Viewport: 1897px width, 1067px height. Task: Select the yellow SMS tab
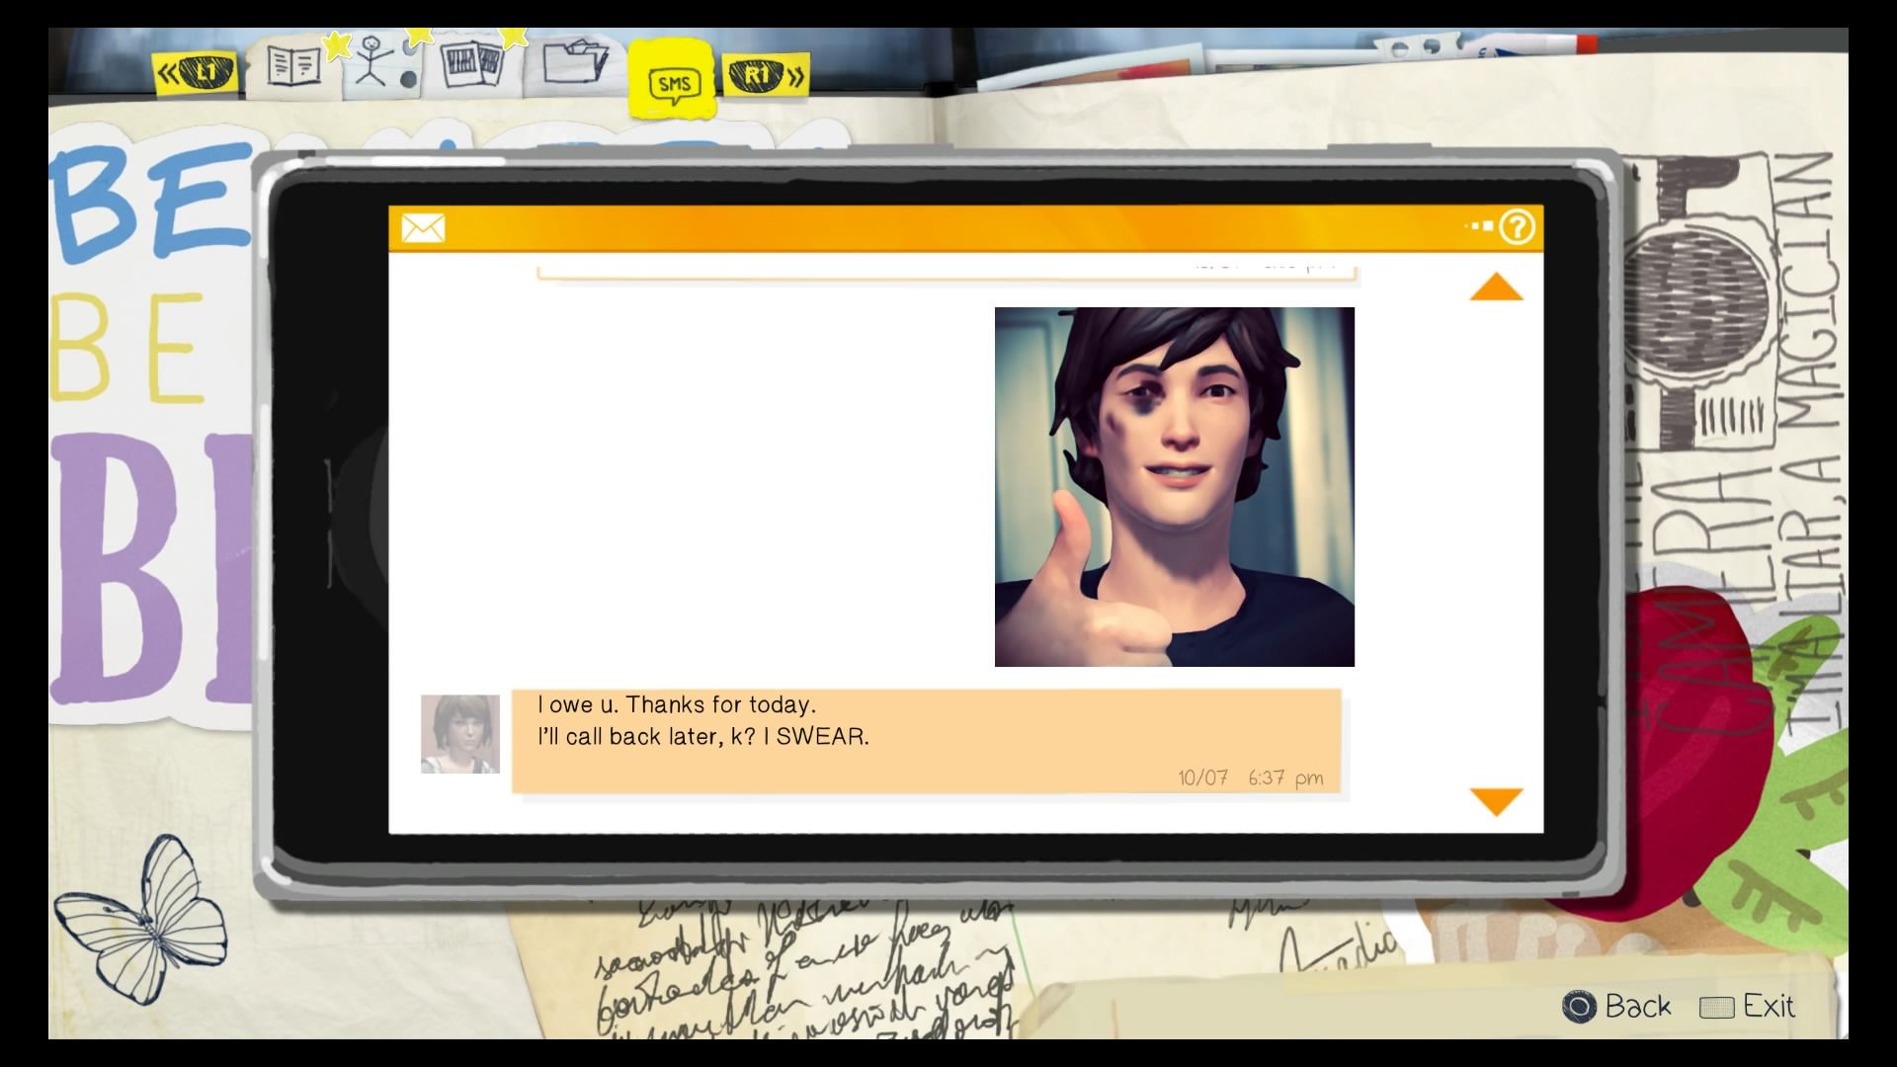(x=673, y=83)
